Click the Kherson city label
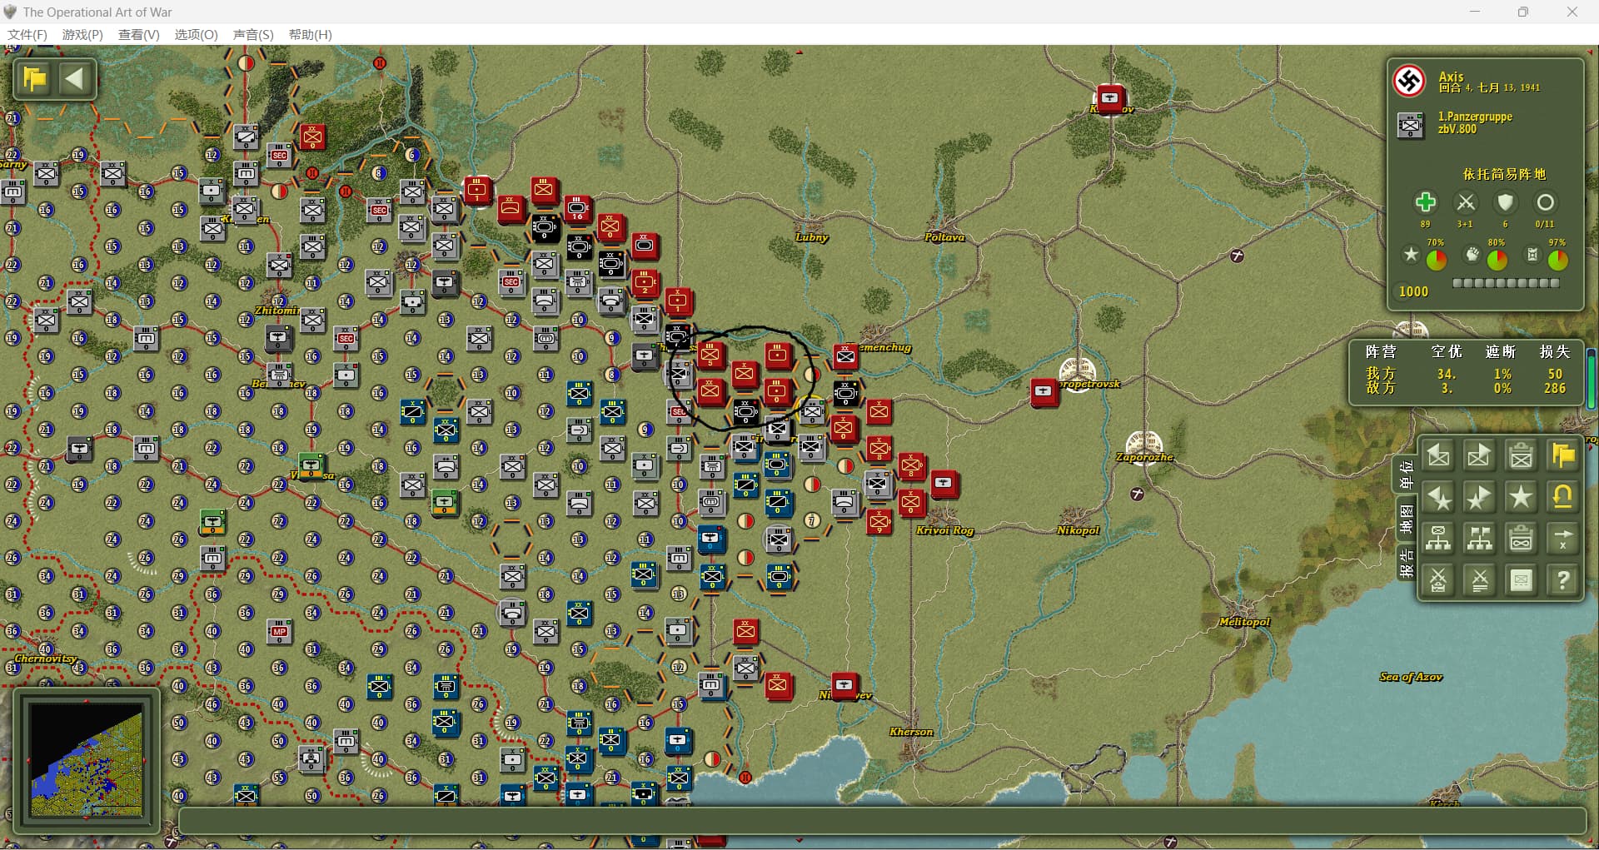This screenshot has height=850, width=1599. tap(911, 732)
